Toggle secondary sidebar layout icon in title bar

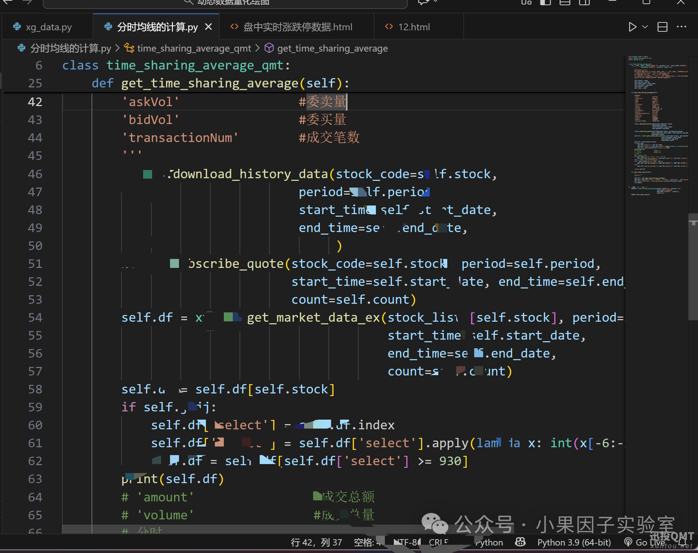point(584,2)
